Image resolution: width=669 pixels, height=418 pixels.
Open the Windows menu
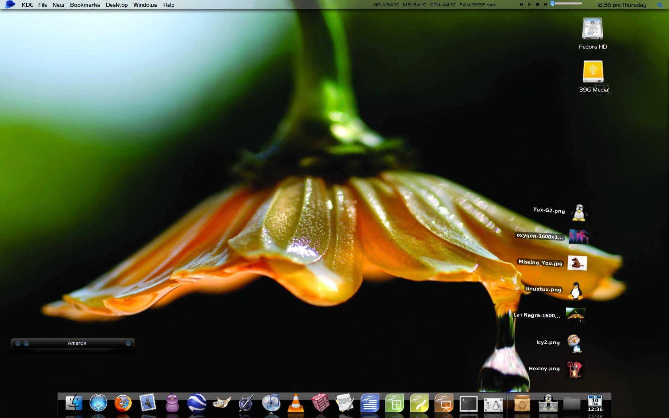(x=145, y=5)
